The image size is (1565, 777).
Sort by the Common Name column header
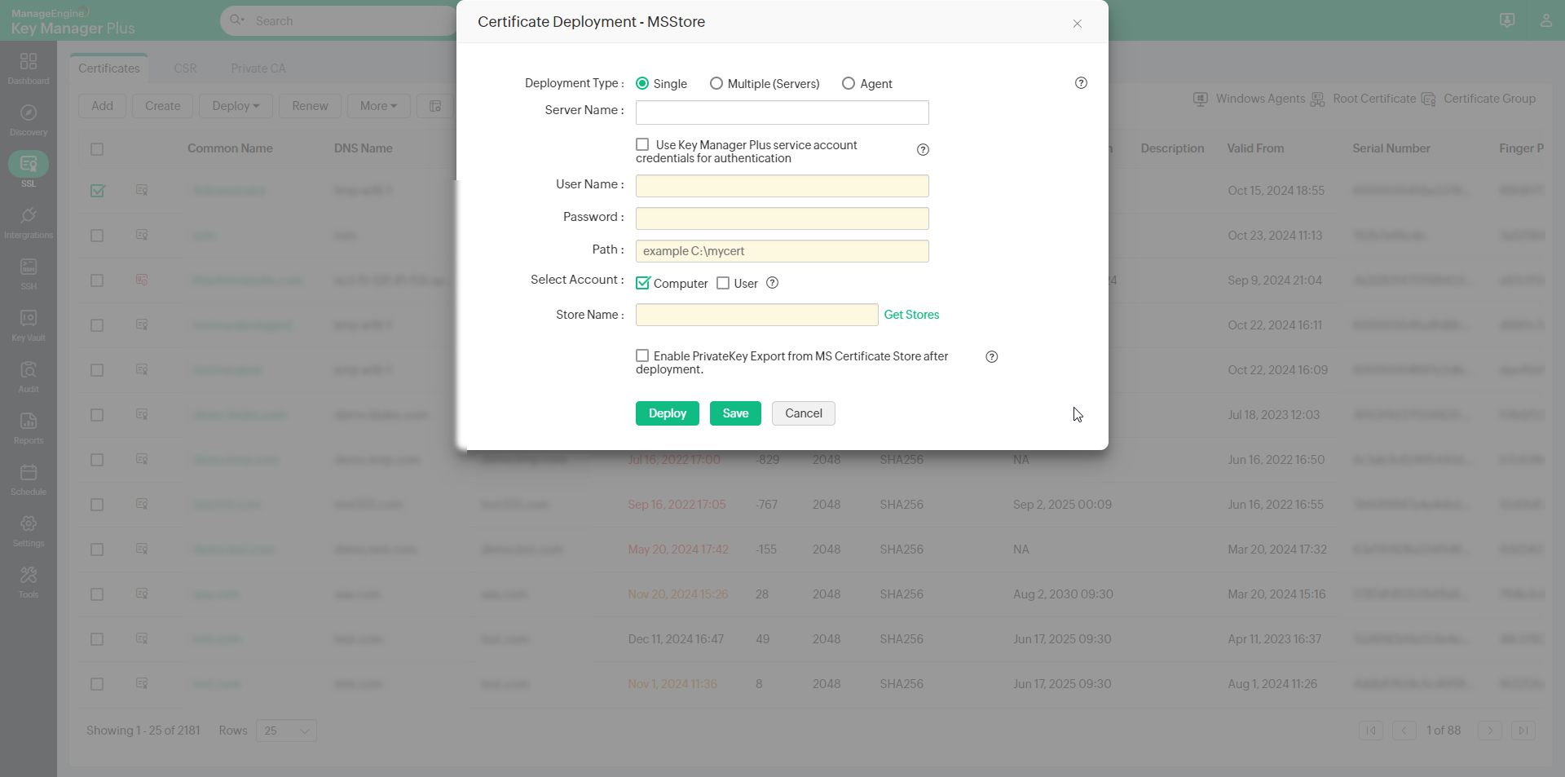point(230,148)
